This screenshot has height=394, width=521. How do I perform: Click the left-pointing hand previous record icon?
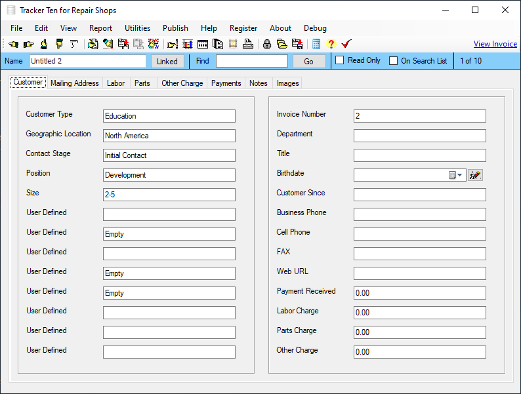click(13, 45)
